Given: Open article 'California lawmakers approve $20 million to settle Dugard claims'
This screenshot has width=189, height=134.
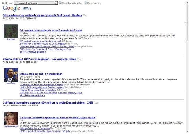Looking at the screenshot, I should (58, 117).
